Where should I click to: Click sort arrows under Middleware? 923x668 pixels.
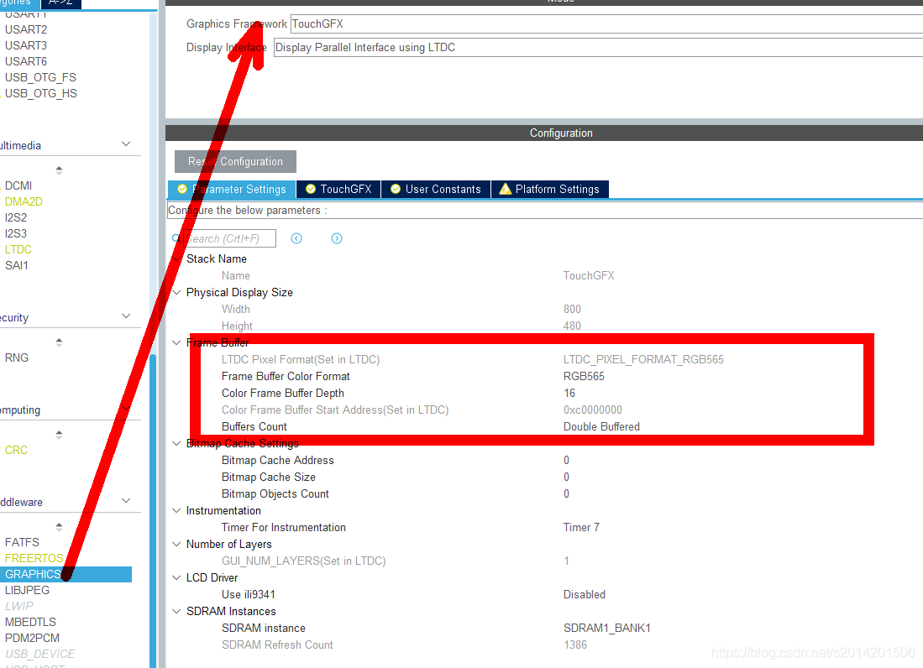59,527
